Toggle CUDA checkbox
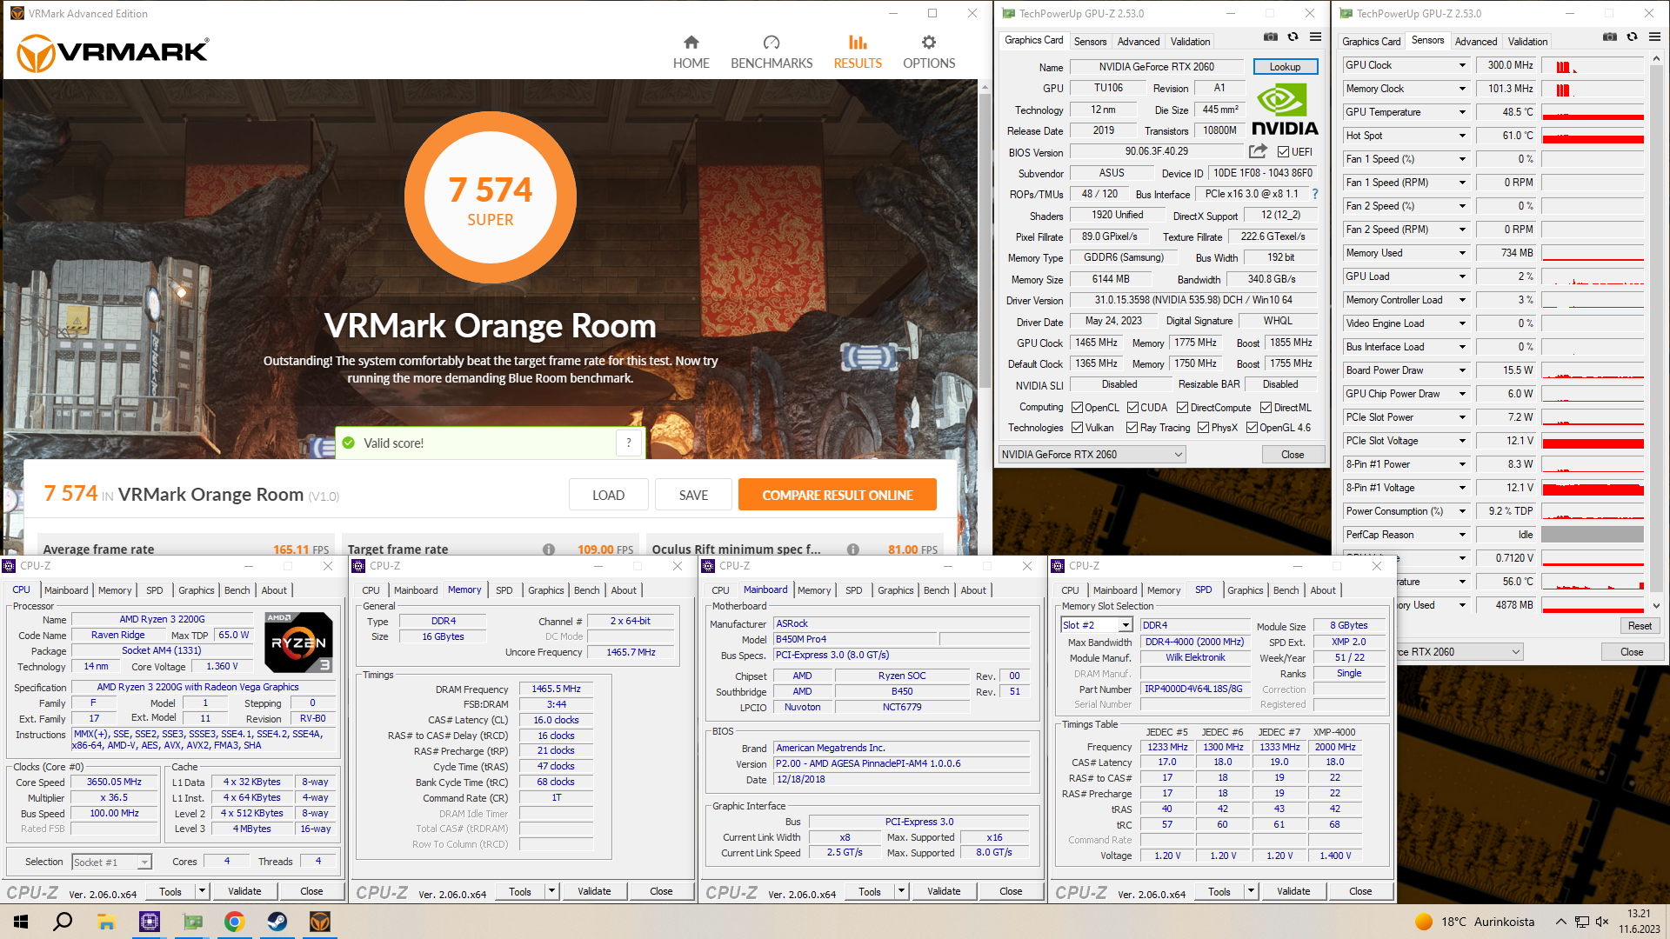Viewport: 1670px width, 939px height. point(1132,408)
